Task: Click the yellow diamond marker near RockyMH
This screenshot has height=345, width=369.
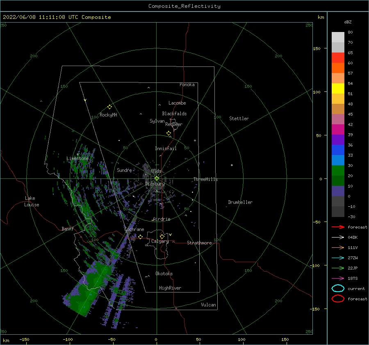Action: pyautogui.click(x=109, y=107)
